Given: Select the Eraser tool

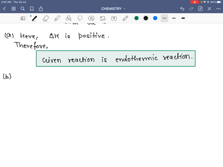Looking at the screenshot, I should (46, 19).
